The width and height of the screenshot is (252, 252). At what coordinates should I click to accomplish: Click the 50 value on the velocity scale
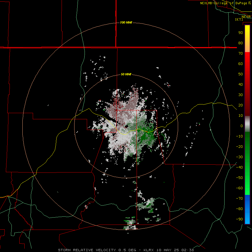click(241, 74)
